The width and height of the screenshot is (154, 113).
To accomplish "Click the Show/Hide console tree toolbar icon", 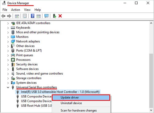I will (17, 16).
